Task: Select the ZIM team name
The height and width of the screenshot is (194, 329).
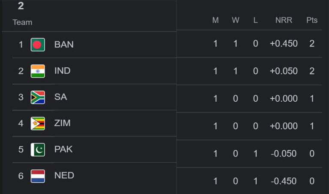Action: point(63,123)
